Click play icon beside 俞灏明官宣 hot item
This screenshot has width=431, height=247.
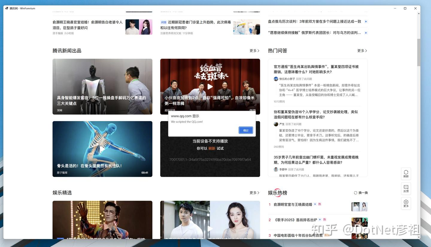click(x=315, y=204)
